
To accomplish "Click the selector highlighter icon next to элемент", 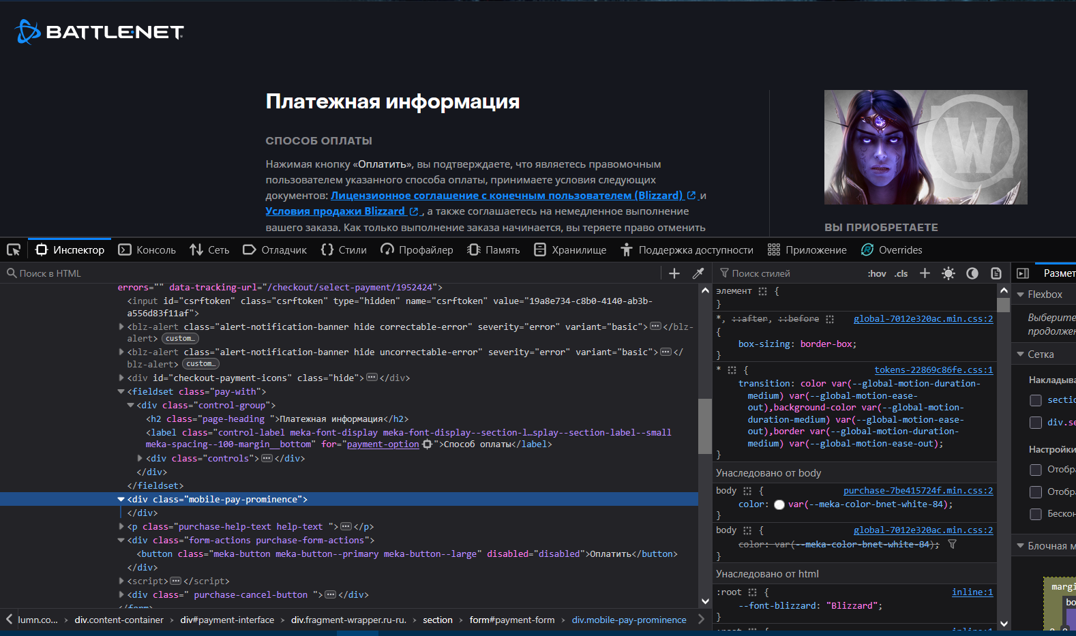I will (x=762, y=291).
